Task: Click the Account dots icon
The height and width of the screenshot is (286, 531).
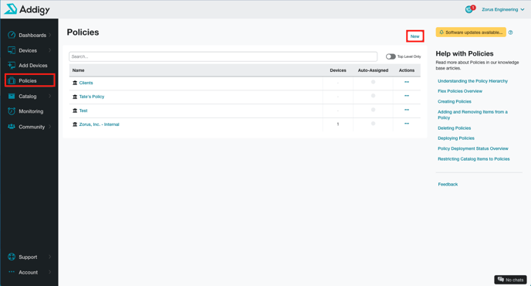Action: tap(12, 272)
